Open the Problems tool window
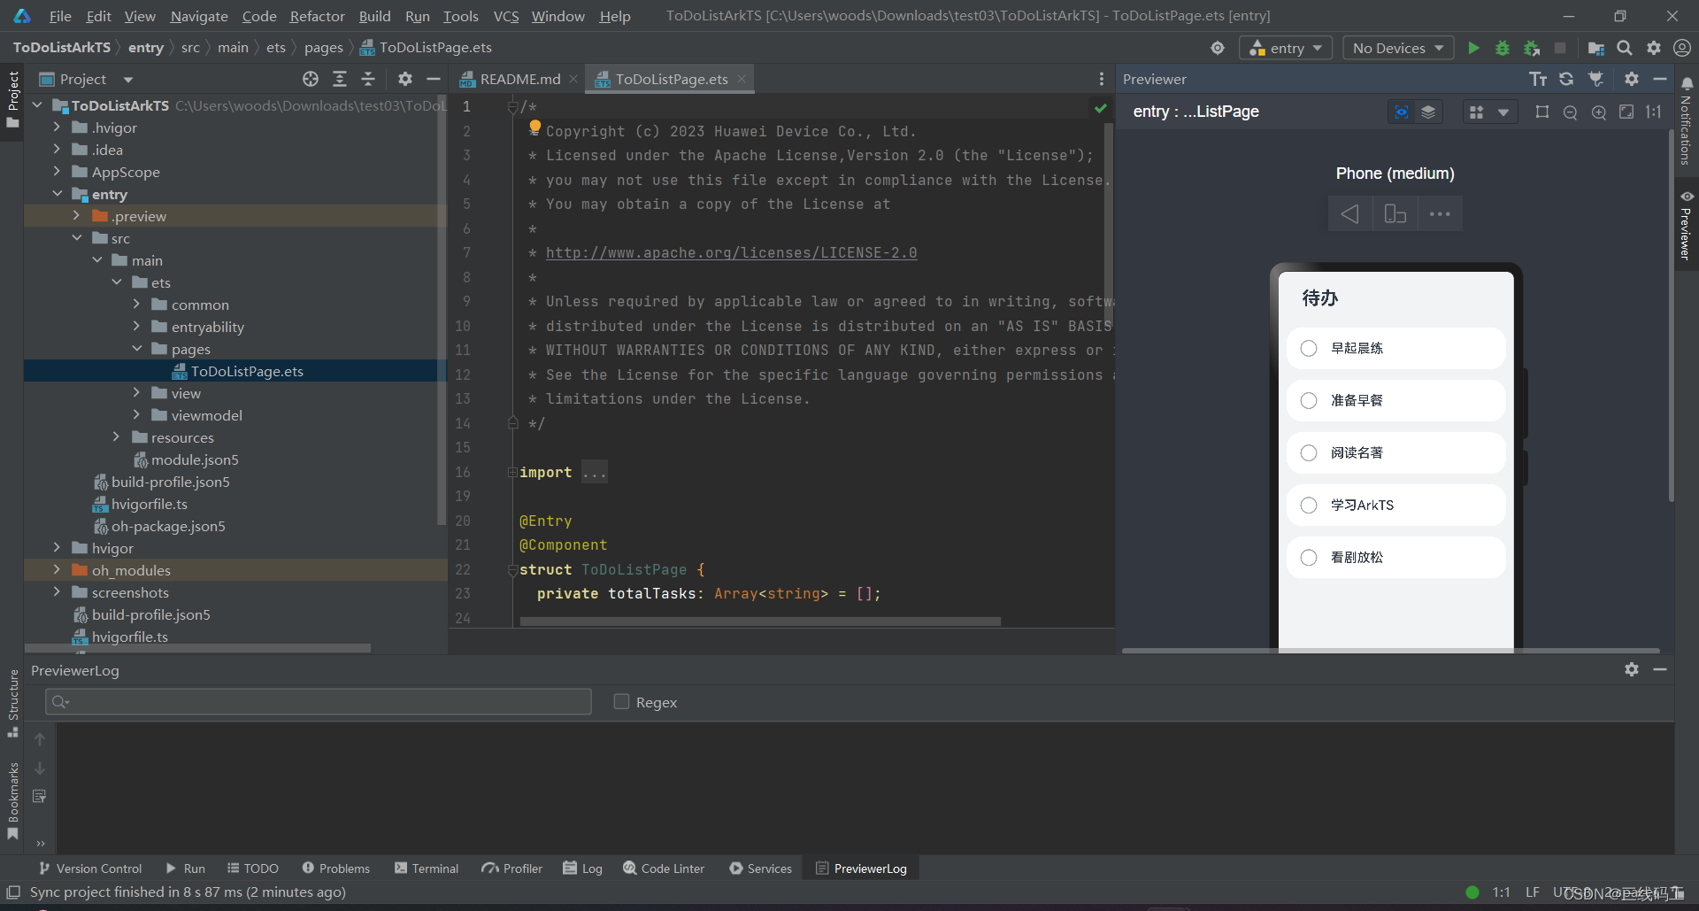 [335, 869]
